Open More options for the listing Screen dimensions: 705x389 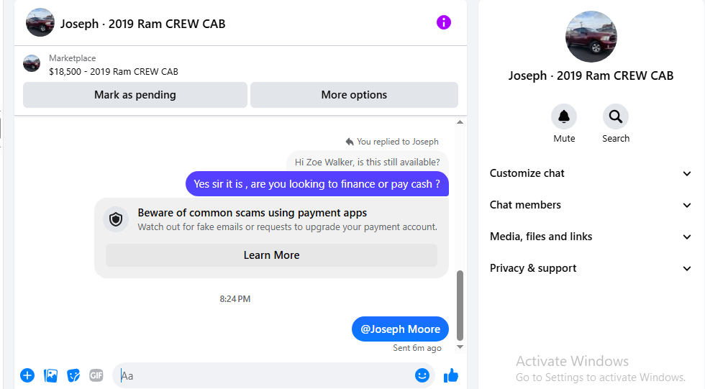[x=354, y=95]
